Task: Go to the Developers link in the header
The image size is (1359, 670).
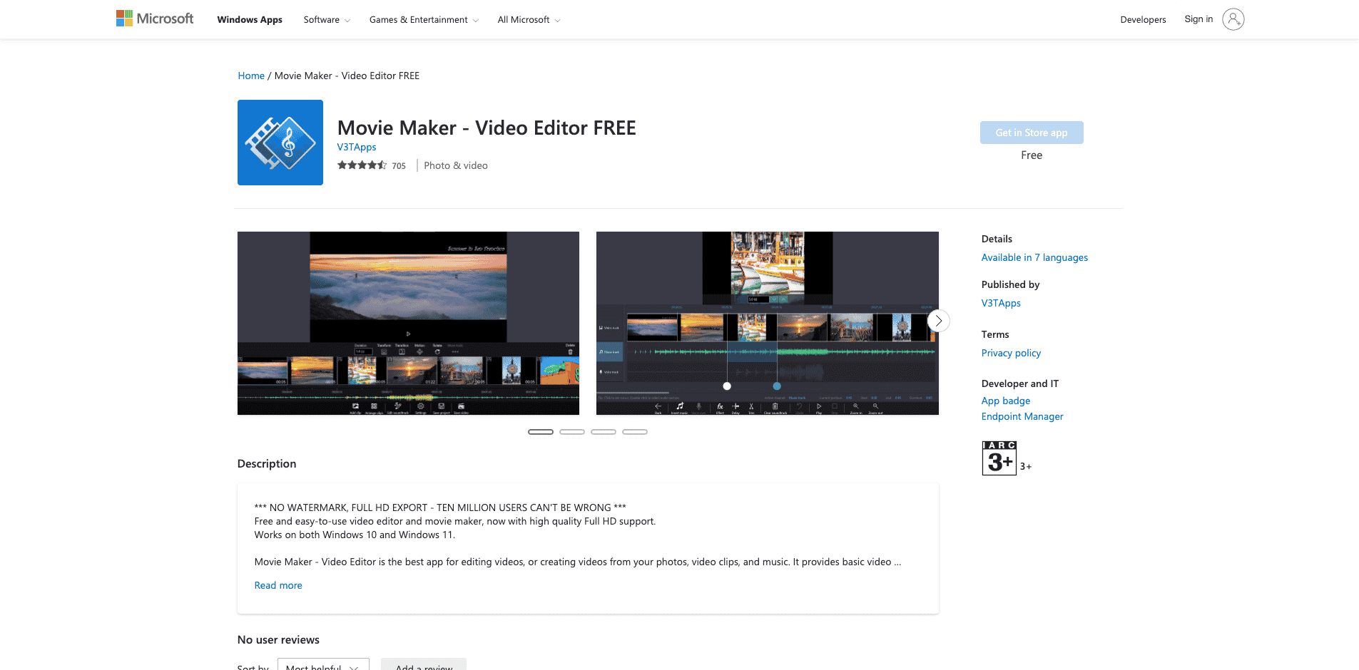Action: coord(1143,20)
